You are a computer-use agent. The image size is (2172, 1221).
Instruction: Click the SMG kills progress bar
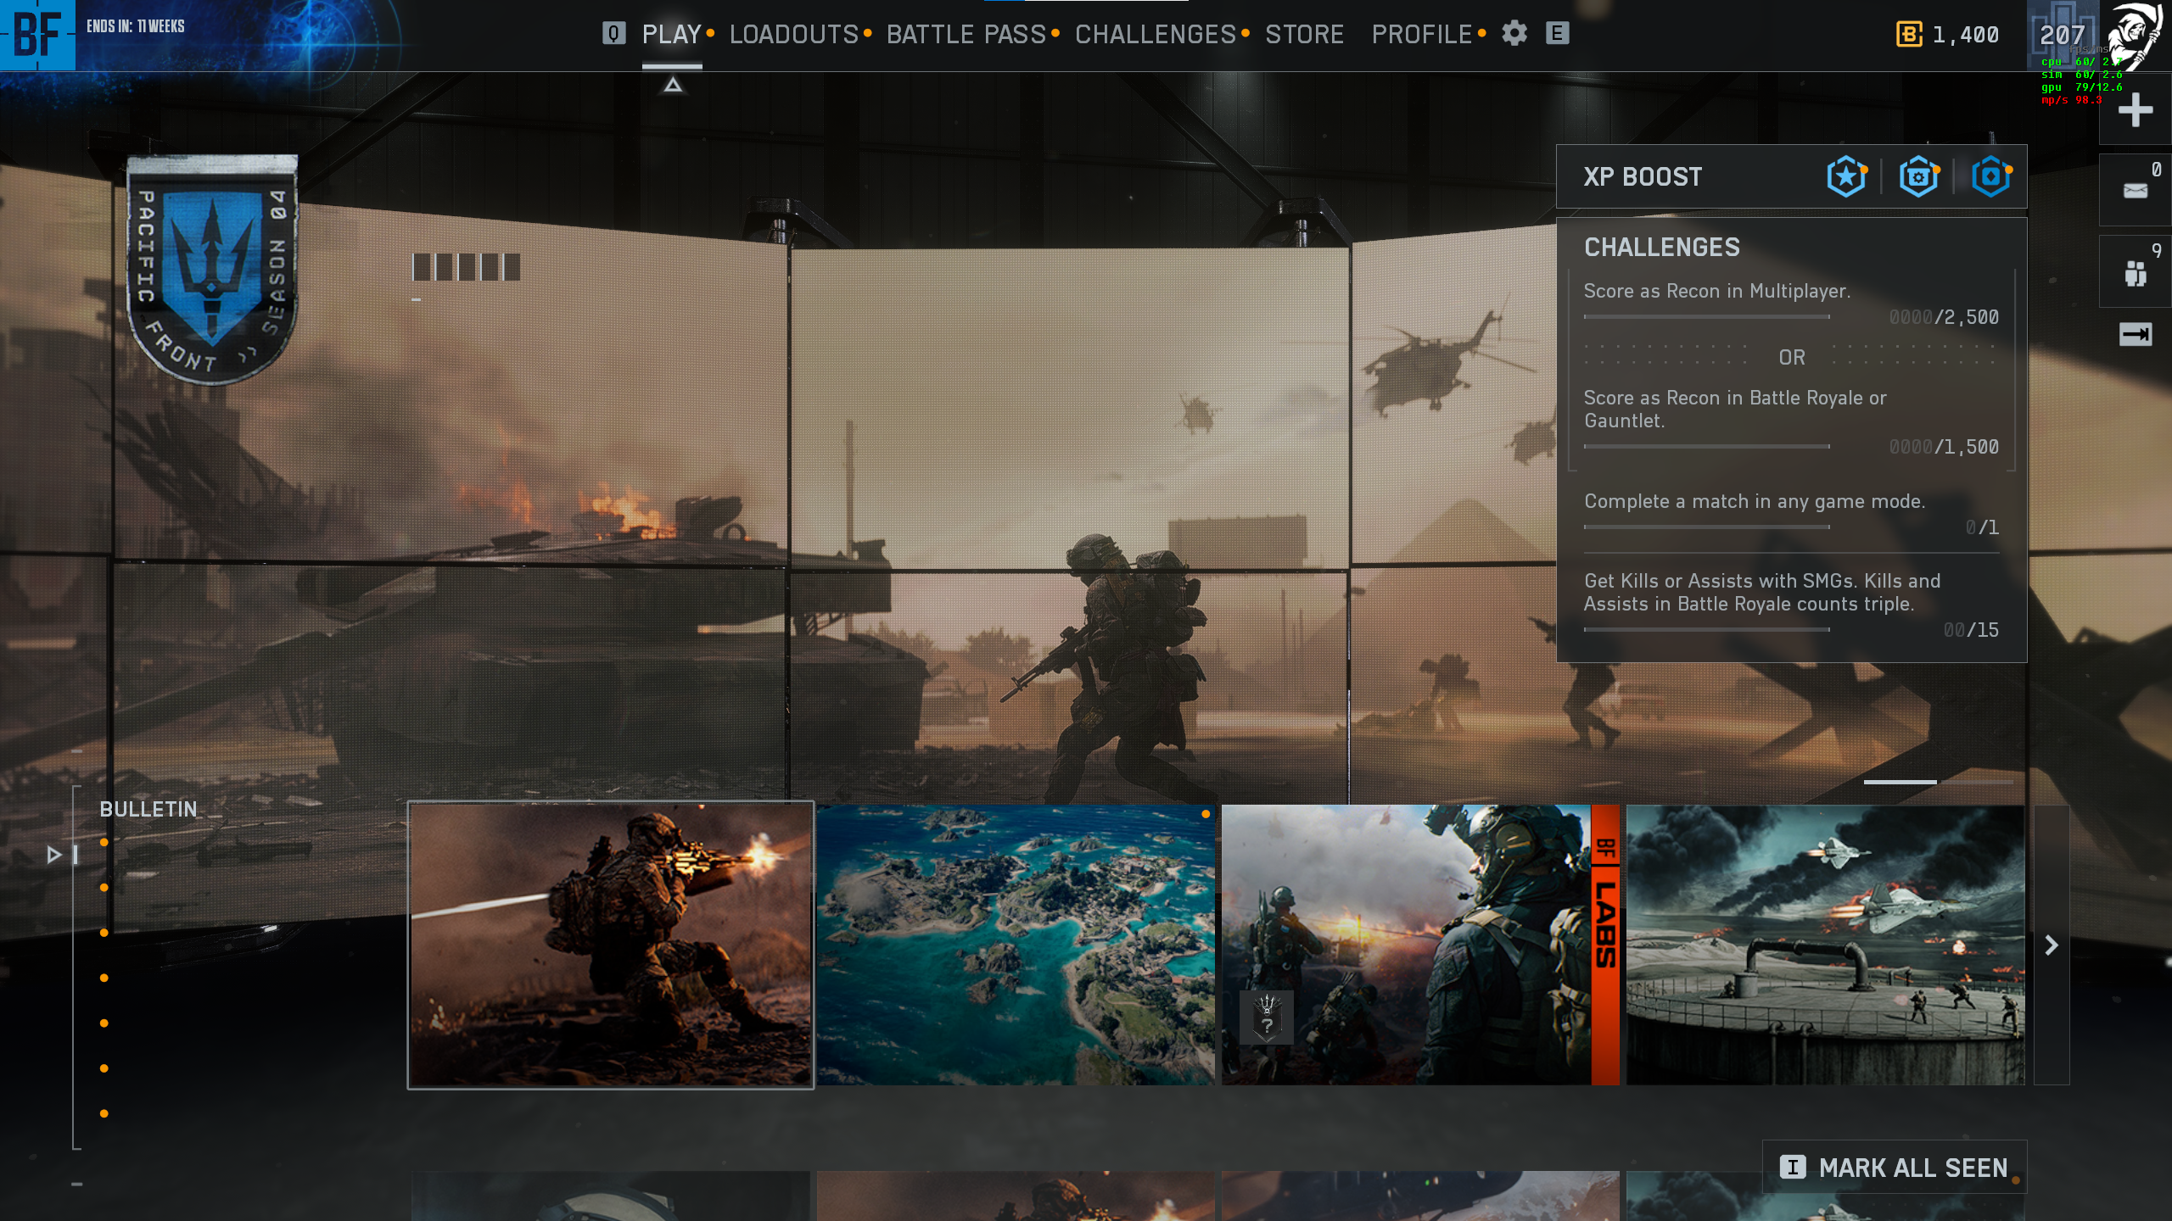tap(1706, 630)
